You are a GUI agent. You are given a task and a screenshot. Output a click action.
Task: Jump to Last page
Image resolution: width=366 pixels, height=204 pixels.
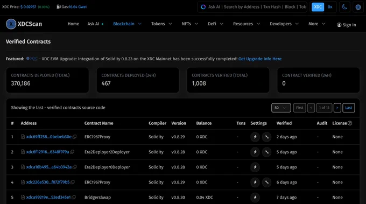point(348,108)
